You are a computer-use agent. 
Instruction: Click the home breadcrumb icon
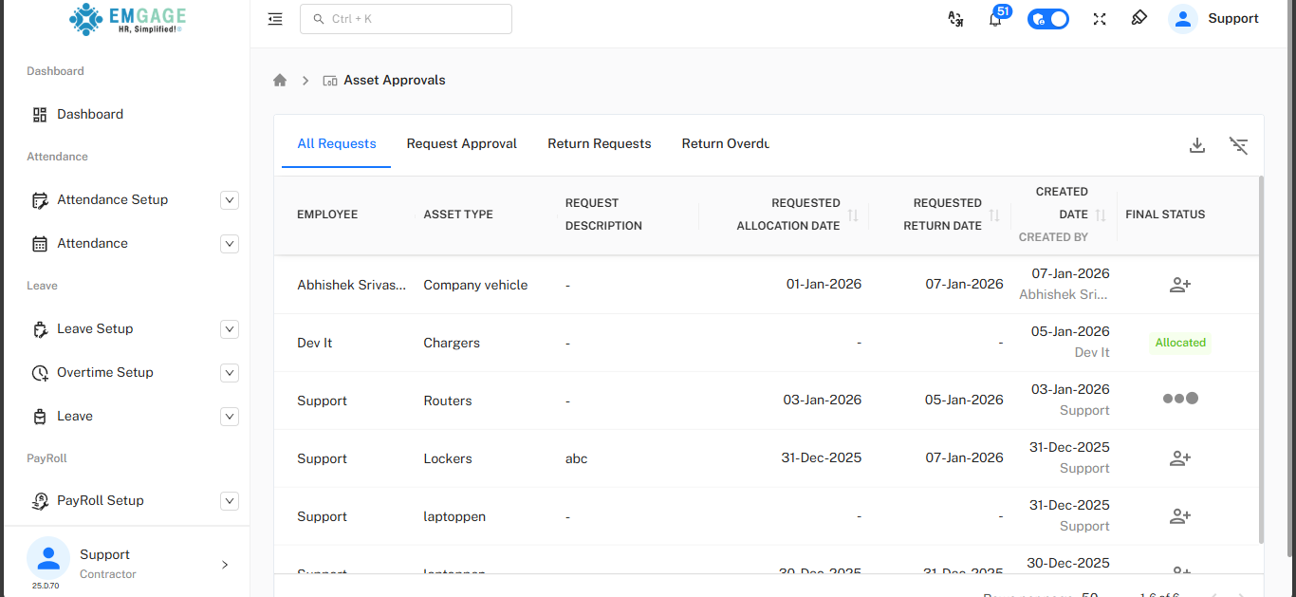280,81
